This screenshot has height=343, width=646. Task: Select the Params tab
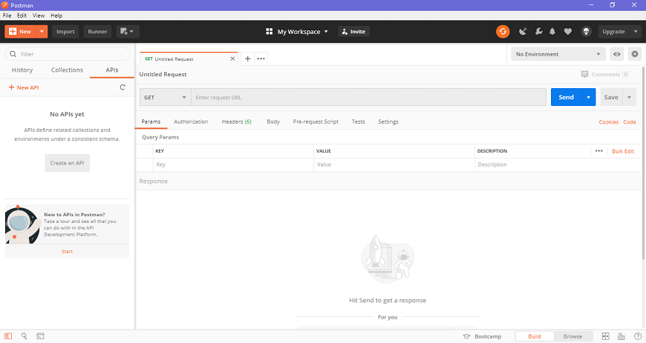pos(151,121)
